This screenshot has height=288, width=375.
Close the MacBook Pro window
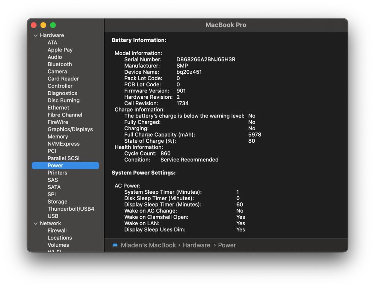point(34,25)
